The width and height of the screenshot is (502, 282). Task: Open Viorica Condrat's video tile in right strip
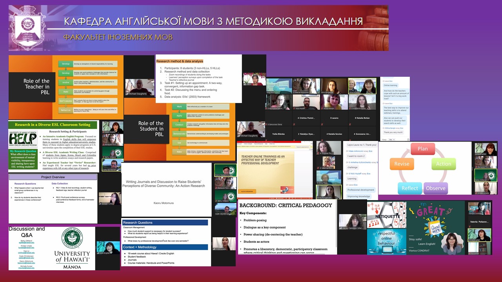479,208
